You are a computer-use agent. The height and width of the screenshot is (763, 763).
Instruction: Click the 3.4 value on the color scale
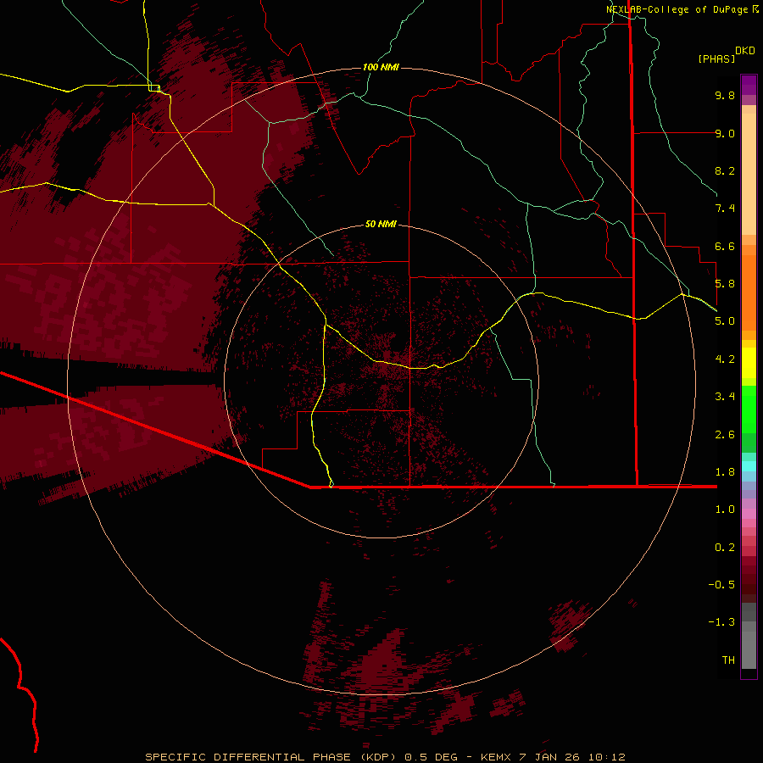click(725, 397)
